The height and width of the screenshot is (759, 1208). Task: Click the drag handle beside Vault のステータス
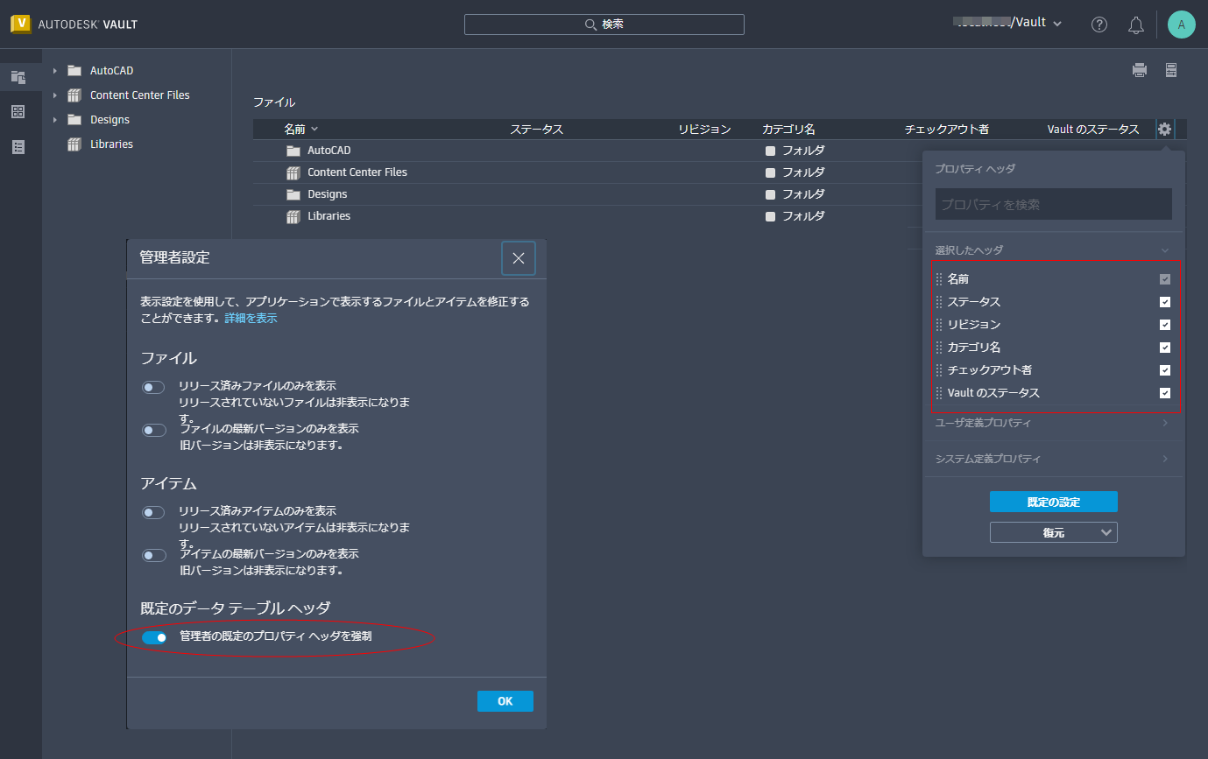point(939,393)
